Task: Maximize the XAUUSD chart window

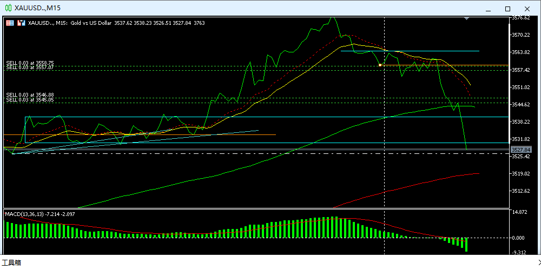Action: point(507,9)
